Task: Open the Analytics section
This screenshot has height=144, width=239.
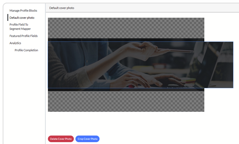Action: pyautogui.click(x=15, y=43)
